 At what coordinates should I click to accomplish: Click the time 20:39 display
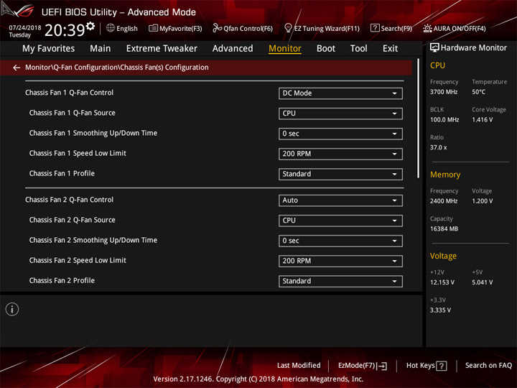coord(65,30)
